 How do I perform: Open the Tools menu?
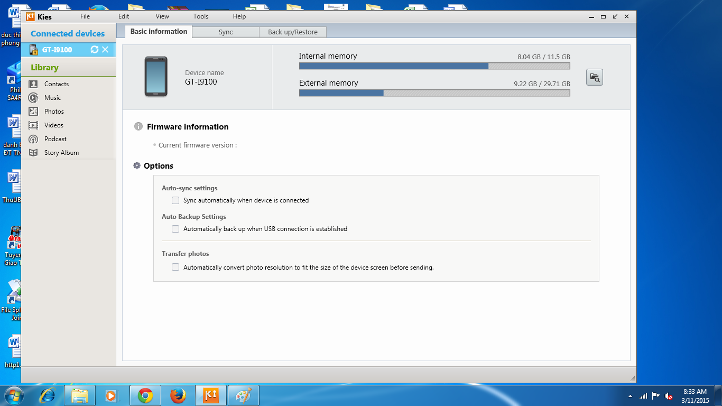coord(201,16)
